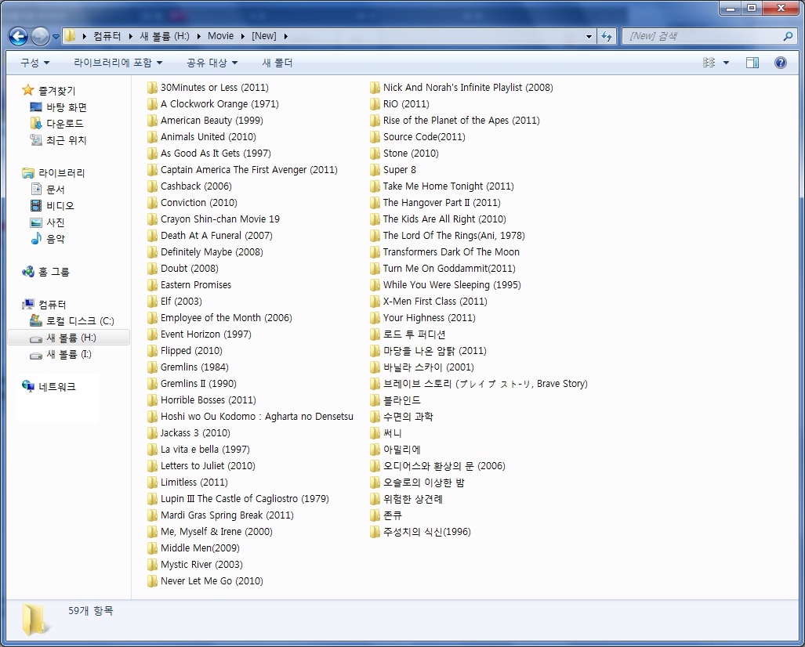
Task: Click Movie in the address path
Action: [x=221, y=36]
